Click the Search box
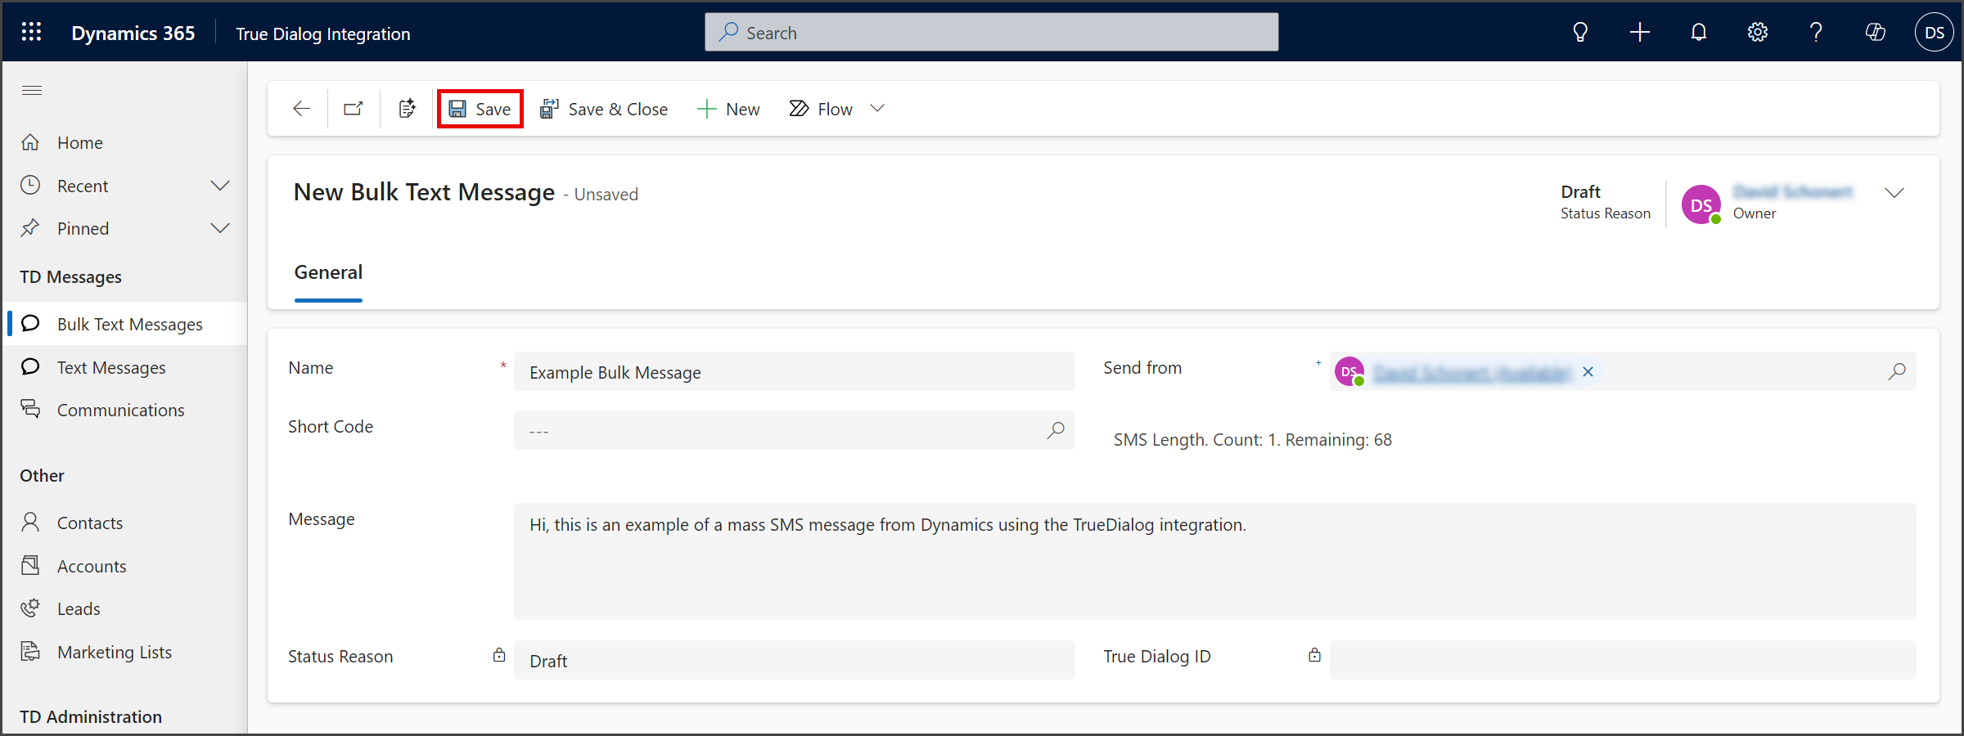This screenshot has width=1964, height=736. coord(991,33)
